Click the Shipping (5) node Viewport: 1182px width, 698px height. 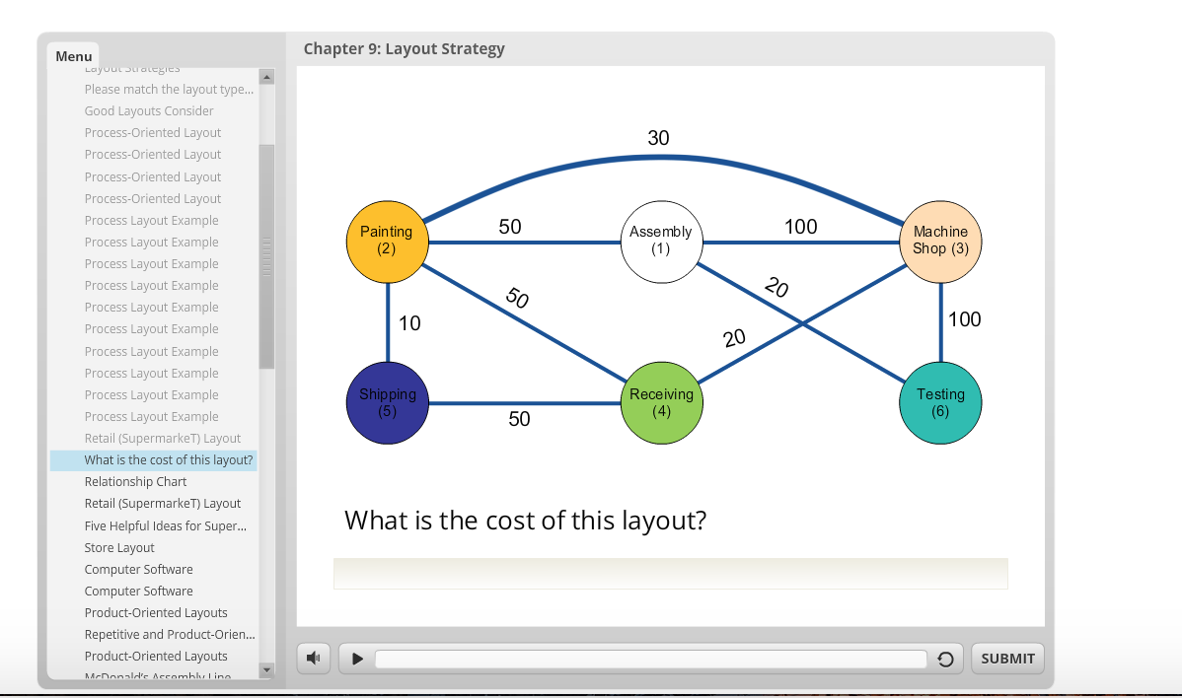click(387, 402)
